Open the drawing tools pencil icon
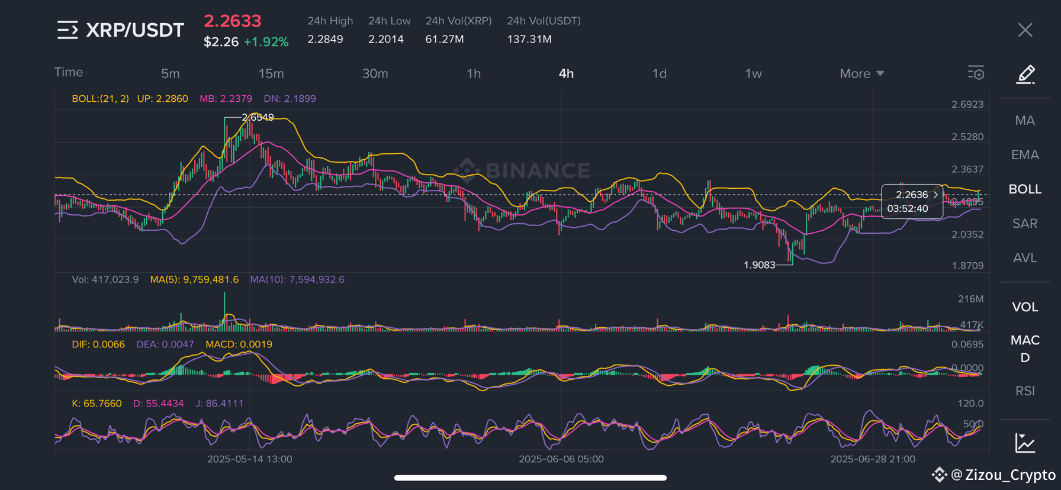 click(1025, 75)
